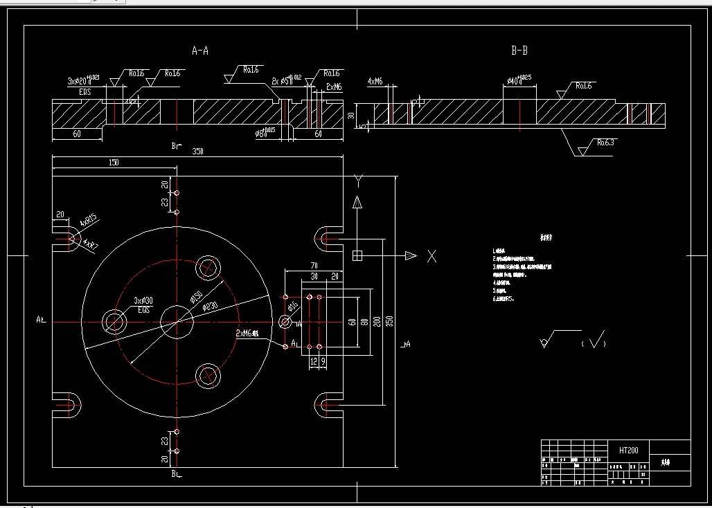Select the "Ra6.3" roughness value
Screen dimensions: 712x508
(606, 143)
